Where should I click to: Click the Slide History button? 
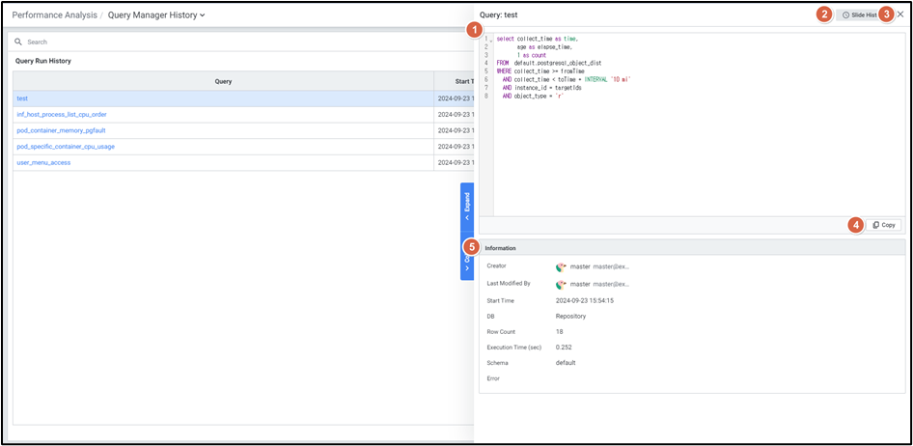click(x=859, y=15)
